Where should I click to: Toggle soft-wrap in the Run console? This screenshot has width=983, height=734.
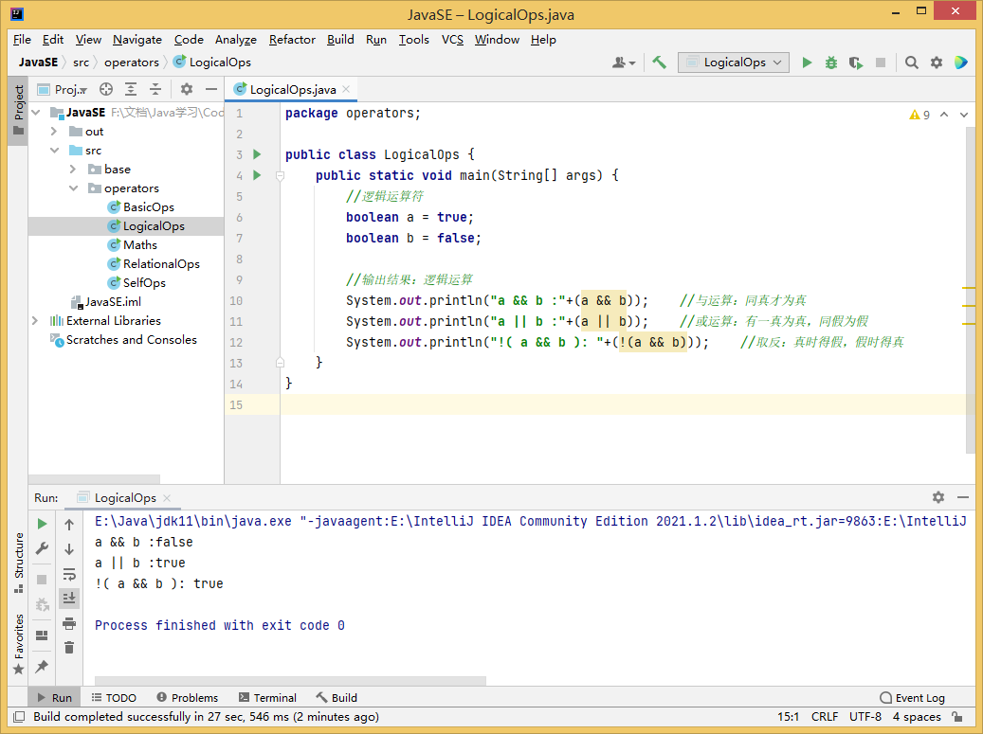point(69,574)
